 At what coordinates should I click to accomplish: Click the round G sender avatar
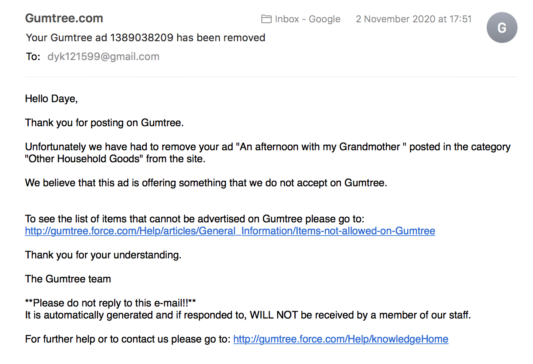point(502,27)
